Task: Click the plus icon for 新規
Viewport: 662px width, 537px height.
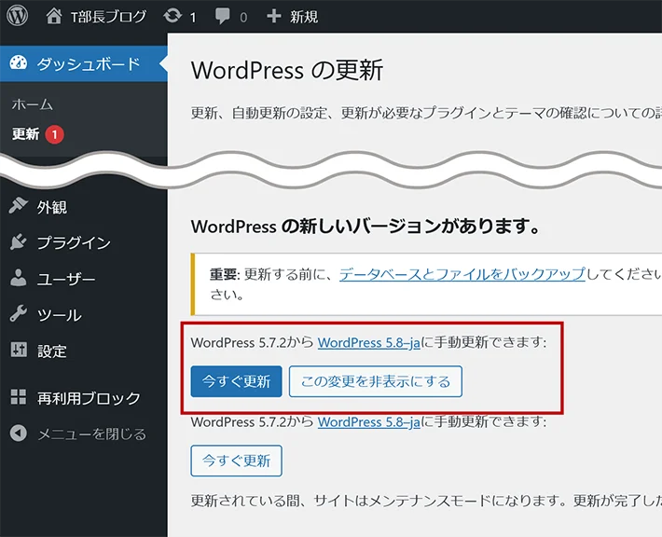Action: click(x=273, y=17)
